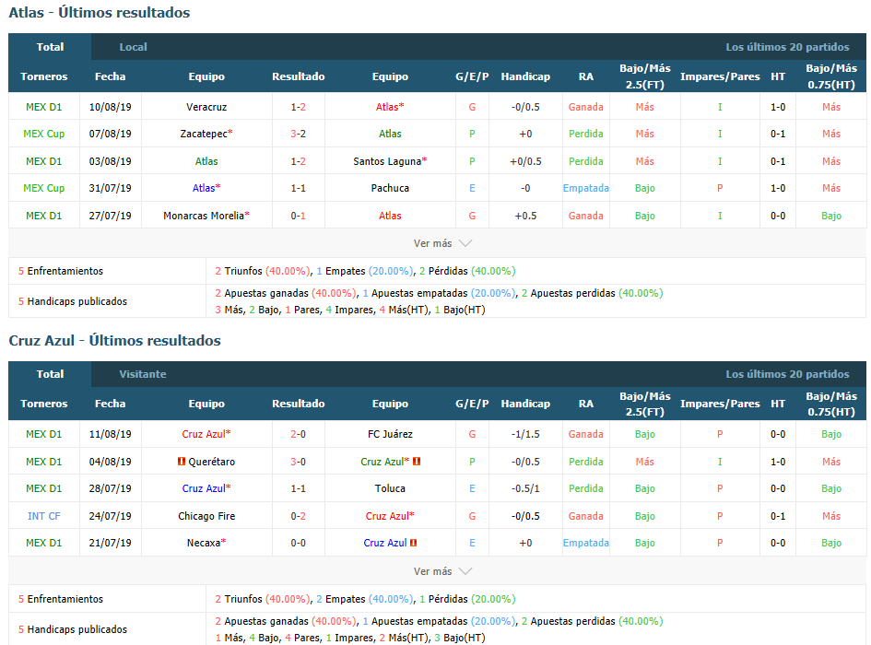
Task: Click Cruz Azul in the Chicago Fire match row
Action: [x=387, y=516]
